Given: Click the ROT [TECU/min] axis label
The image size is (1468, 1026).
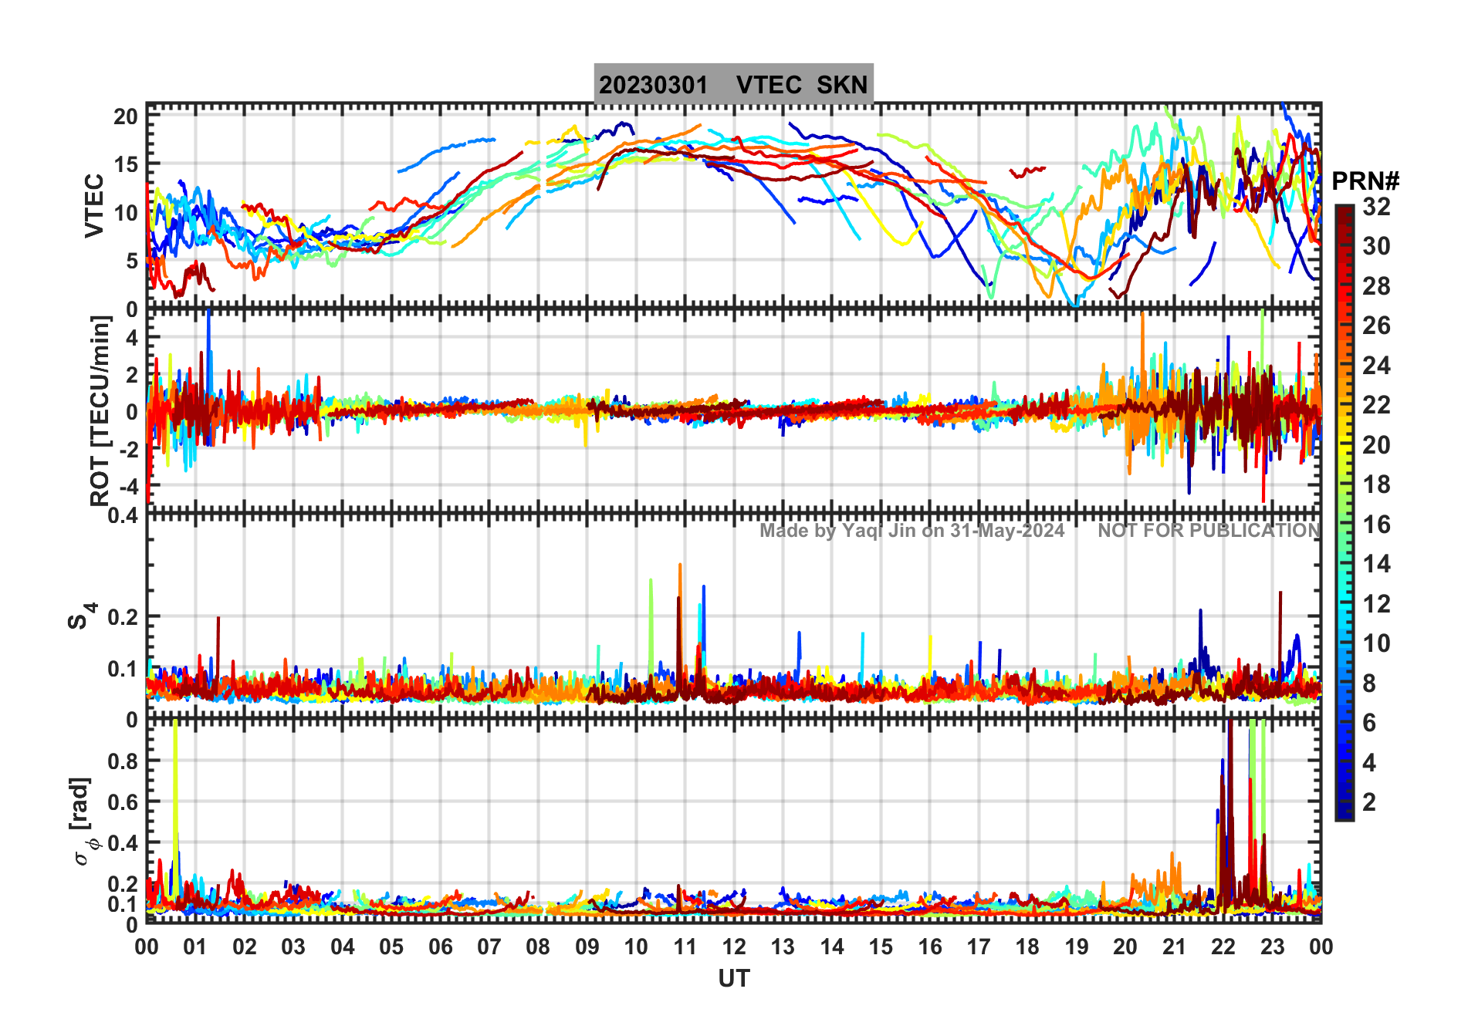Looking at the screenshot, I should [100, 410].
